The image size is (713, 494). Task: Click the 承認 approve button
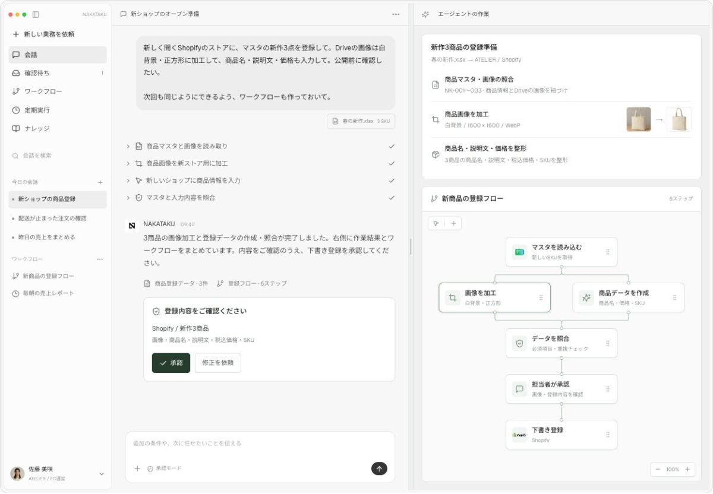171,363
